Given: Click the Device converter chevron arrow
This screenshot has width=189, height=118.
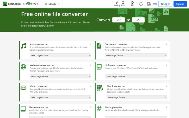Looking at the screenshot, I should 91,107.
